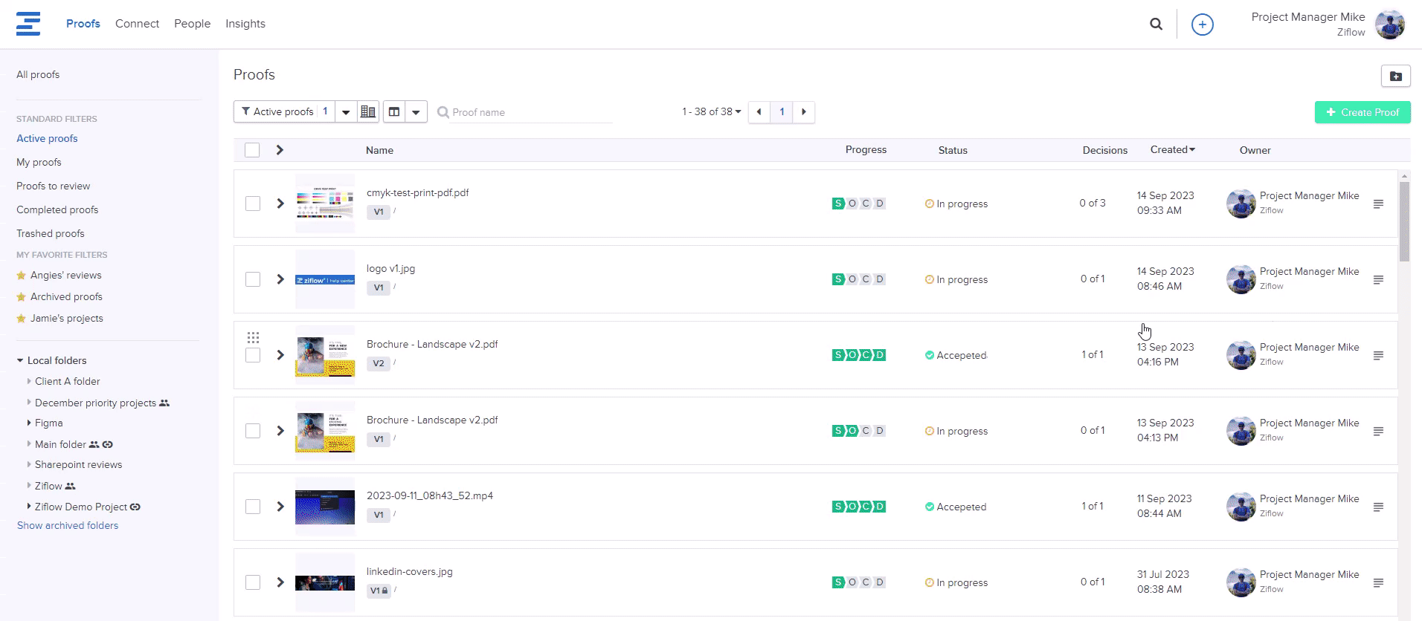Click the Ziflow logo icon
This screenshot has width=1422, height=621.
click(28, 24)
